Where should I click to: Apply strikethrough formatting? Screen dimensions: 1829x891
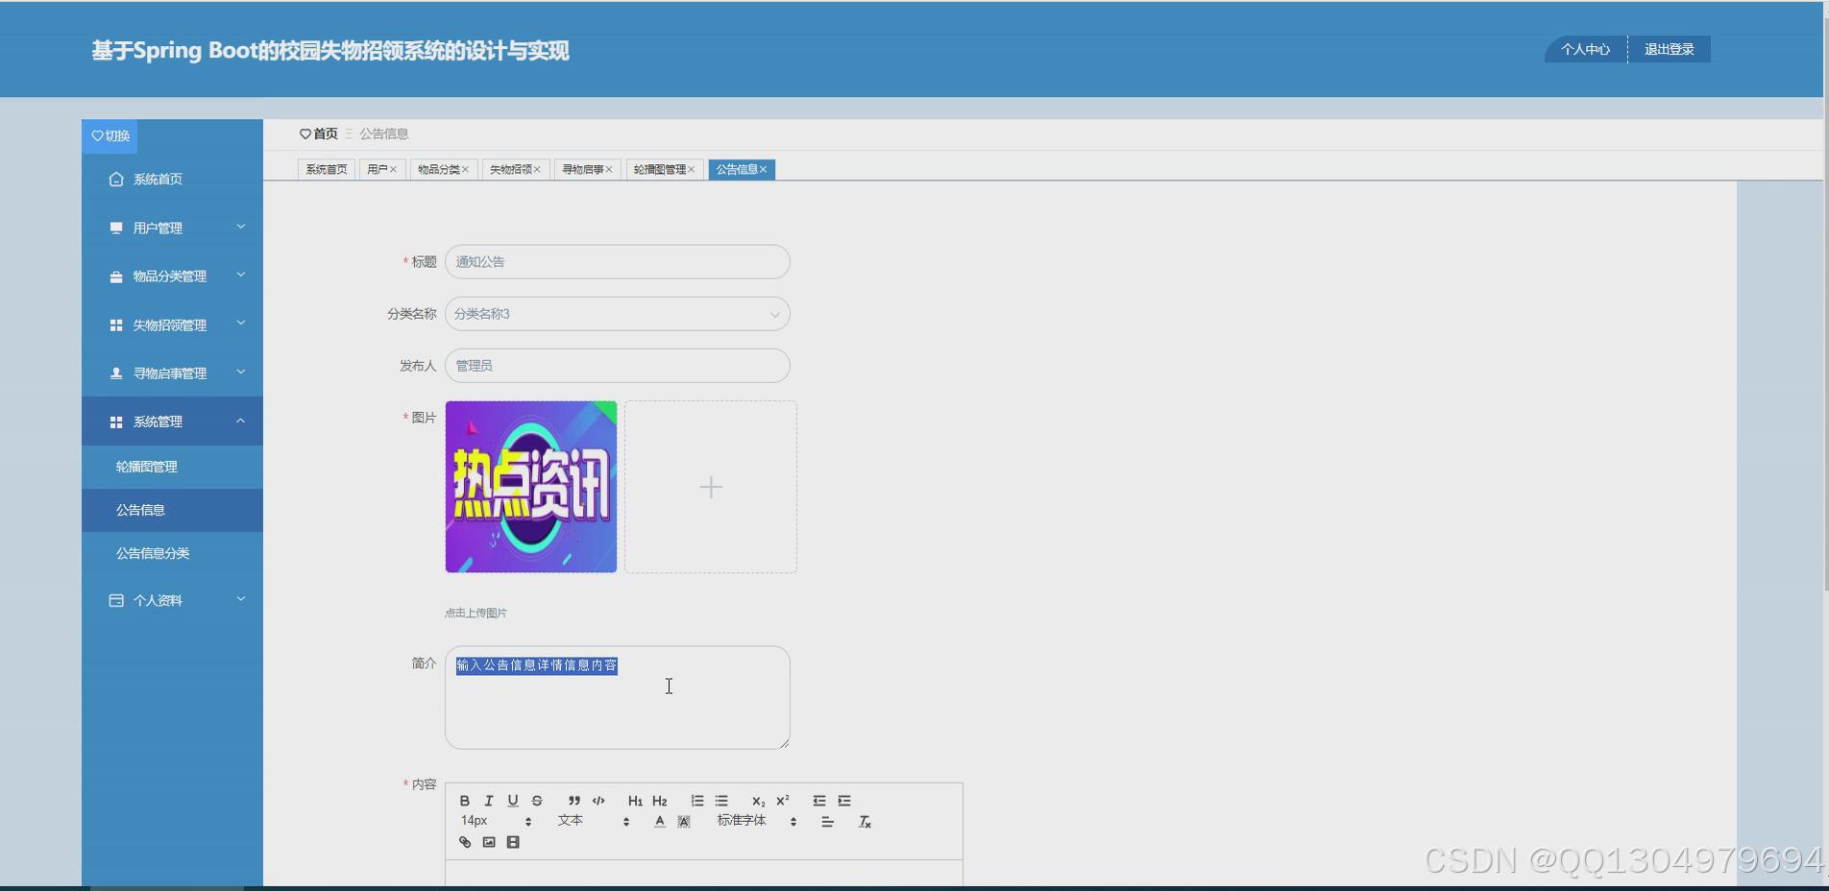click(537, 801)
